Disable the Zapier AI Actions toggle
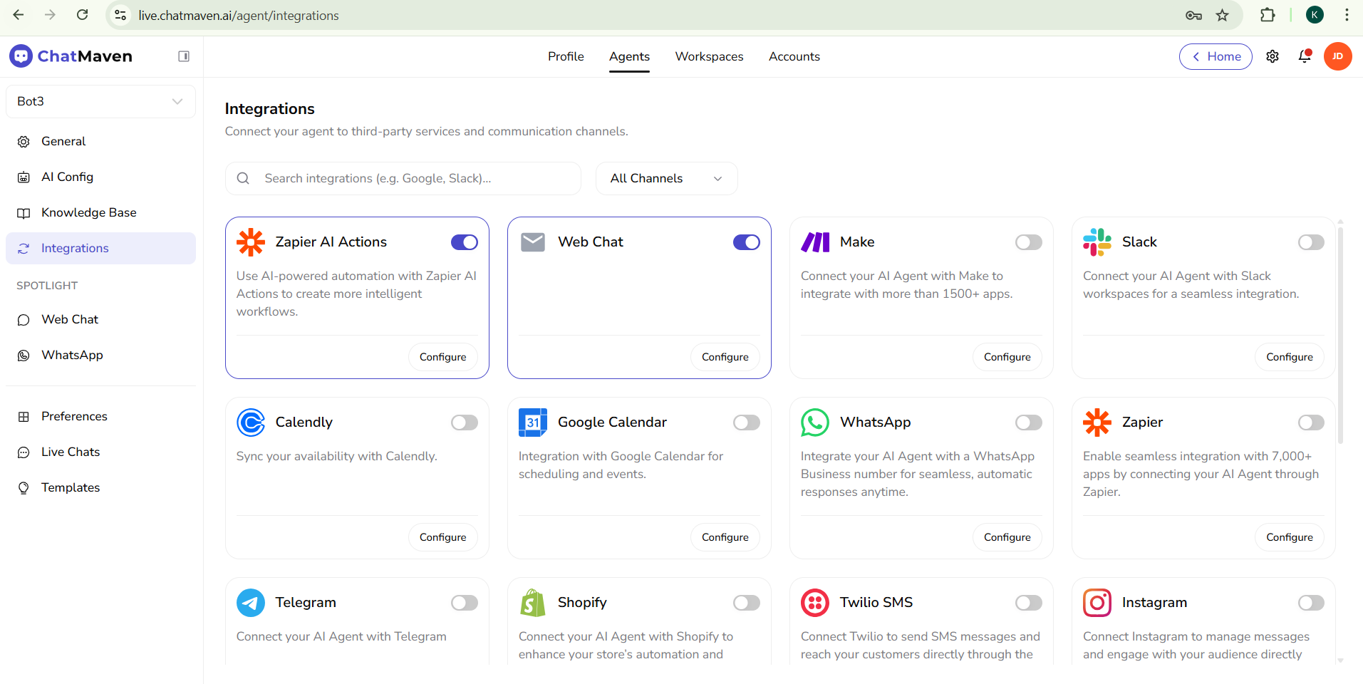Image resolution: width=1363 pixels, height=684 pixels. click(x=464, y=242)
